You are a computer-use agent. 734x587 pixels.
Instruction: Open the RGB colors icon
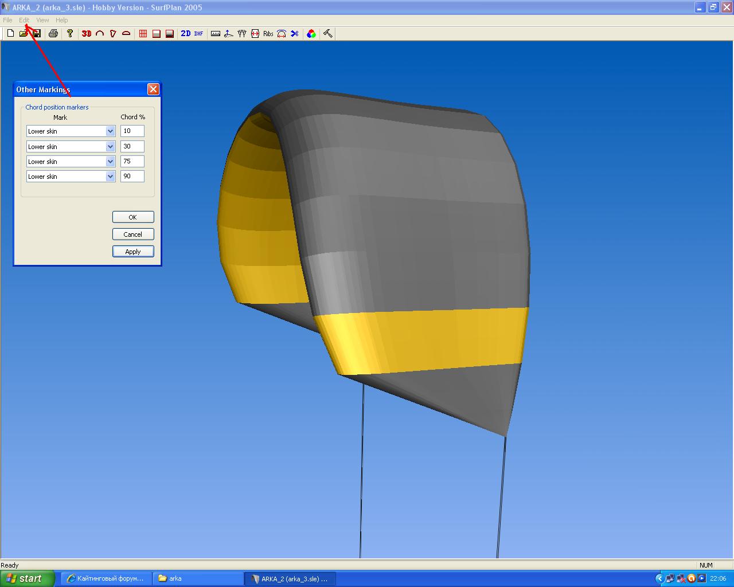coord(311,34)
